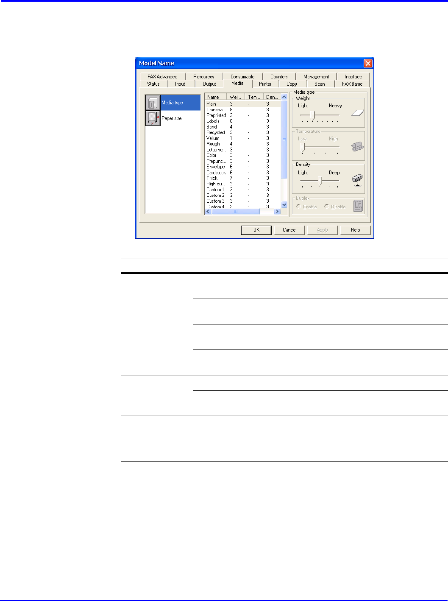The image size is (448, 601).
Task: Click the Cancel button
Action: point(289,230)
